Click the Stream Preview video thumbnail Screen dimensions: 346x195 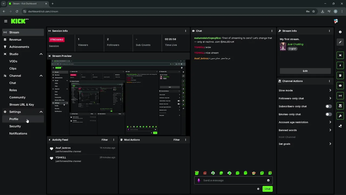118,97
